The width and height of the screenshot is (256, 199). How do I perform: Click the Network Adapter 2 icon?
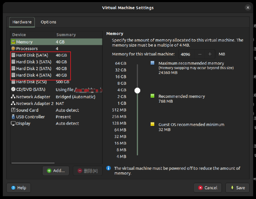[13, 104]
